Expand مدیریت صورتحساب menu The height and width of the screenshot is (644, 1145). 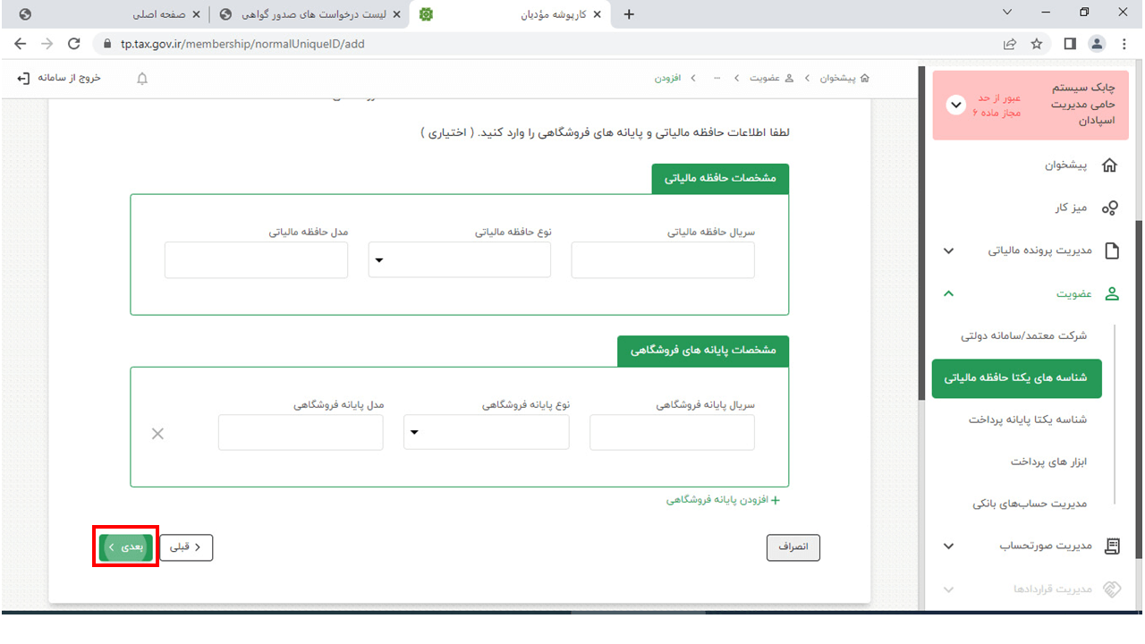[x=949, y=546]
